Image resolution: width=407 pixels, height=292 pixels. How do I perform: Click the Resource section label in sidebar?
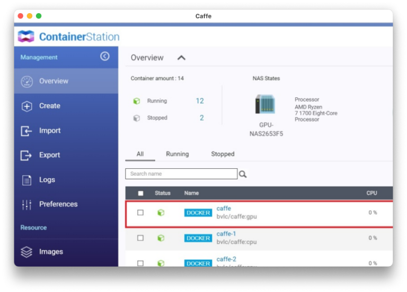[33, 228]
